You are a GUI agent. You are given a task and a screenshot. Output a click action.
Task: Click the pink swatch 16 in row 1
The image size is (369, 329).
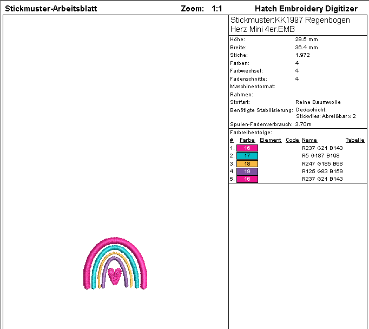tap(247, 148)
